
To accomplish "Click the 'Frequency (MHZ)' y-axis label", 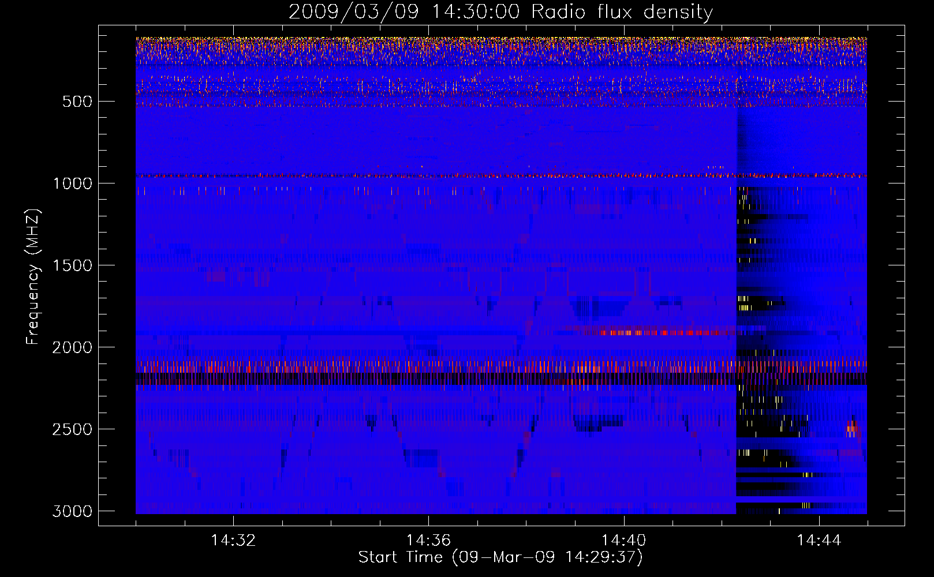I will click(33, 277).
